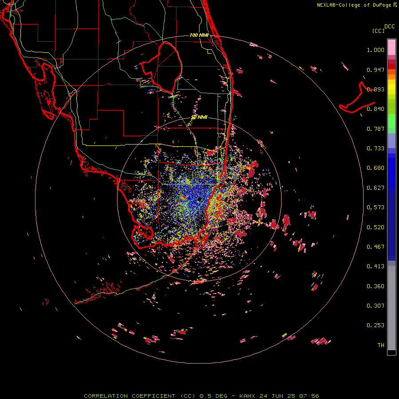Screen dimensions: 399x399
Task: Click the 07:56 timestamp
Action: click(x=308, y=396)
